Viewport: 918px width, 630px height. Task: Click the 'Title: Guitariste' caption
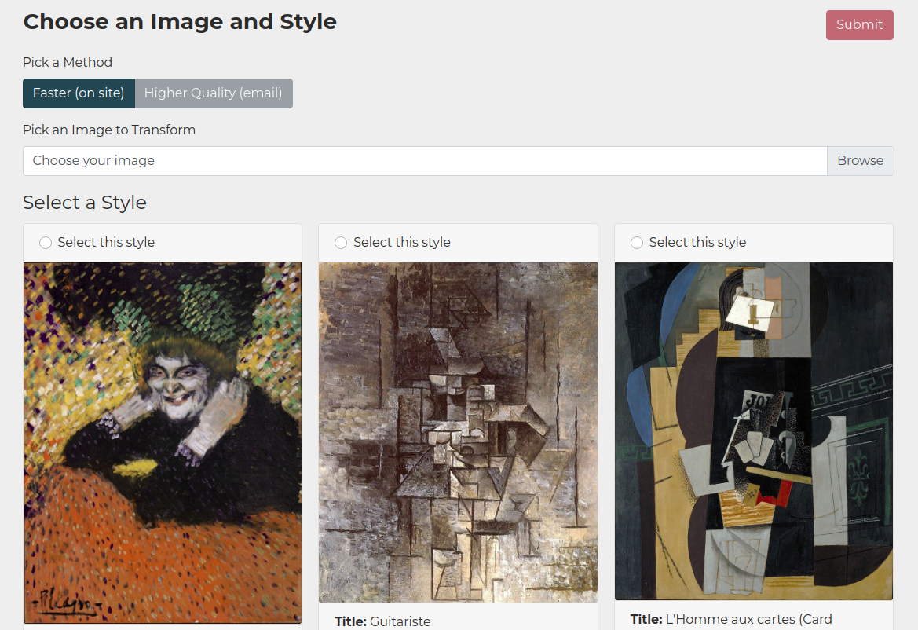(382, 621)
